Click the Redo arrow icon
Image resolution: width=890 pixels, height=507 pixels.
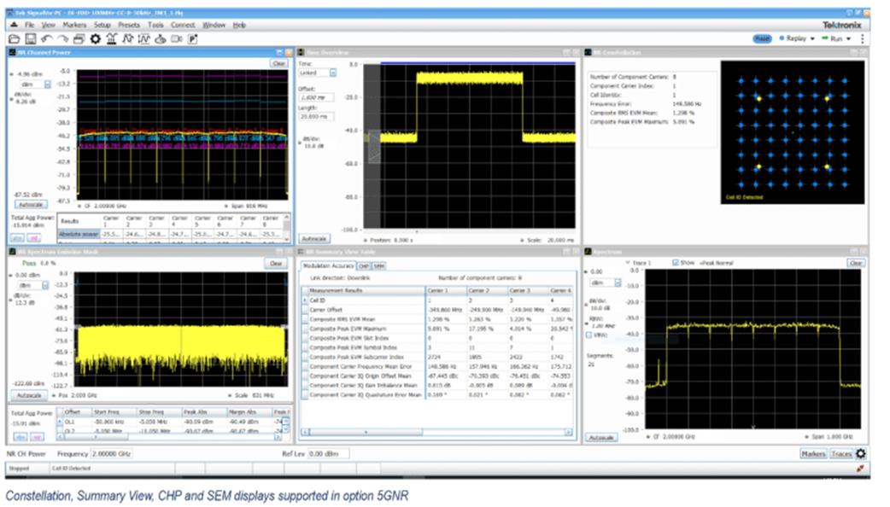pos(62,39)
